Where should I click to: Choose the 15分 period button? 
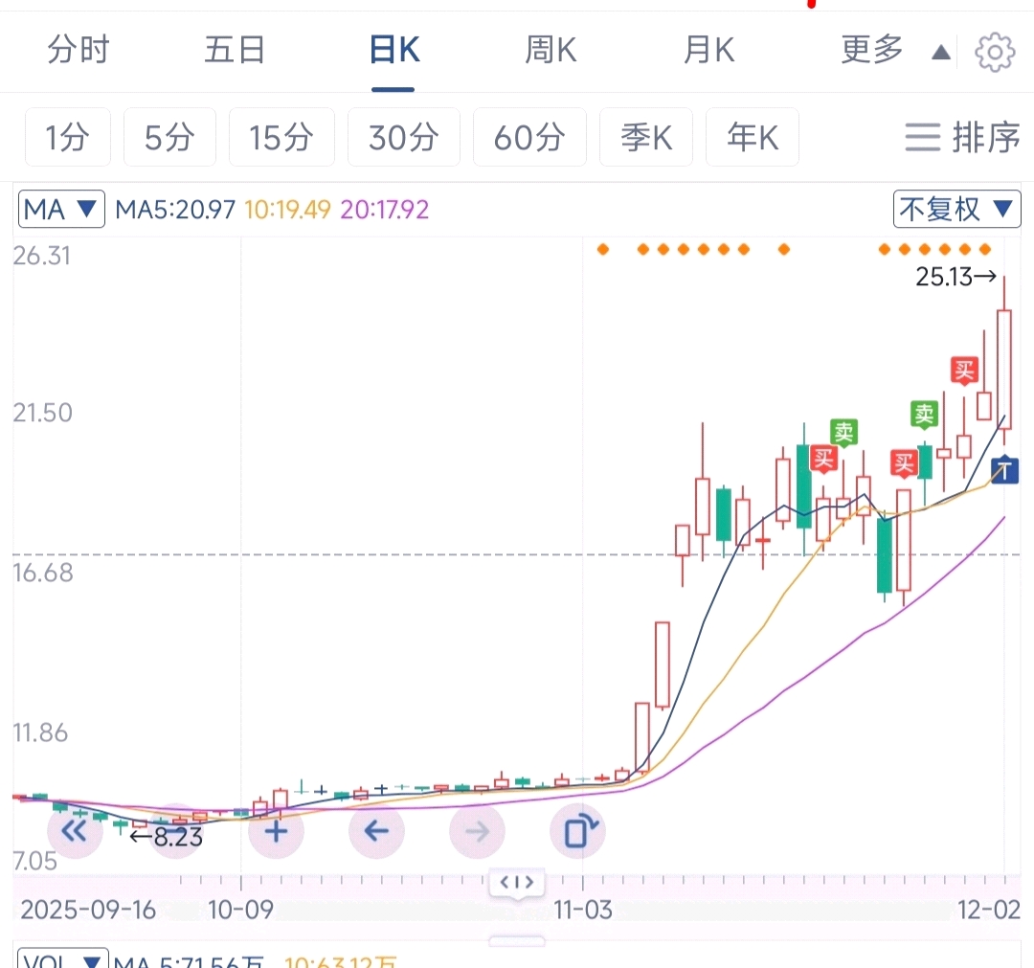tap(281, 137)
